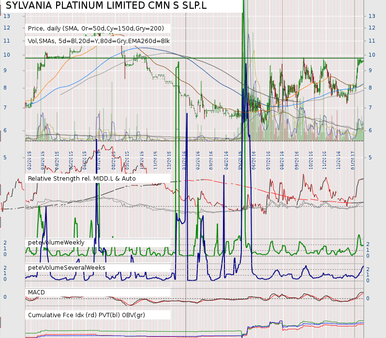
Task: Click the 04/2016 date label
Action: 226,160
